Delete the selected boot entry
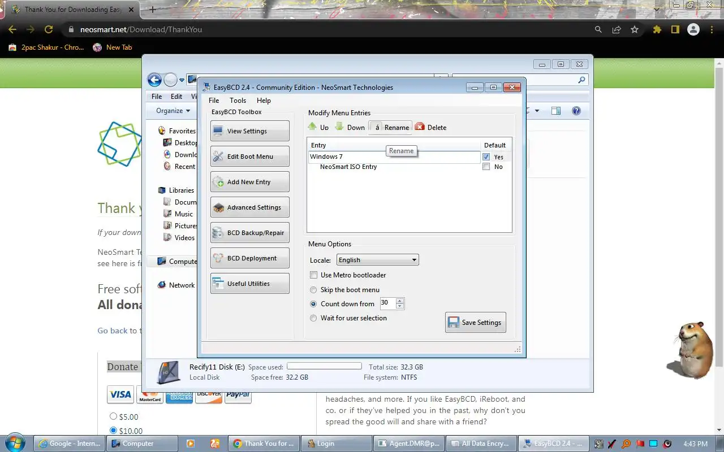Screen dimensions: 724x452 [431, 127]
